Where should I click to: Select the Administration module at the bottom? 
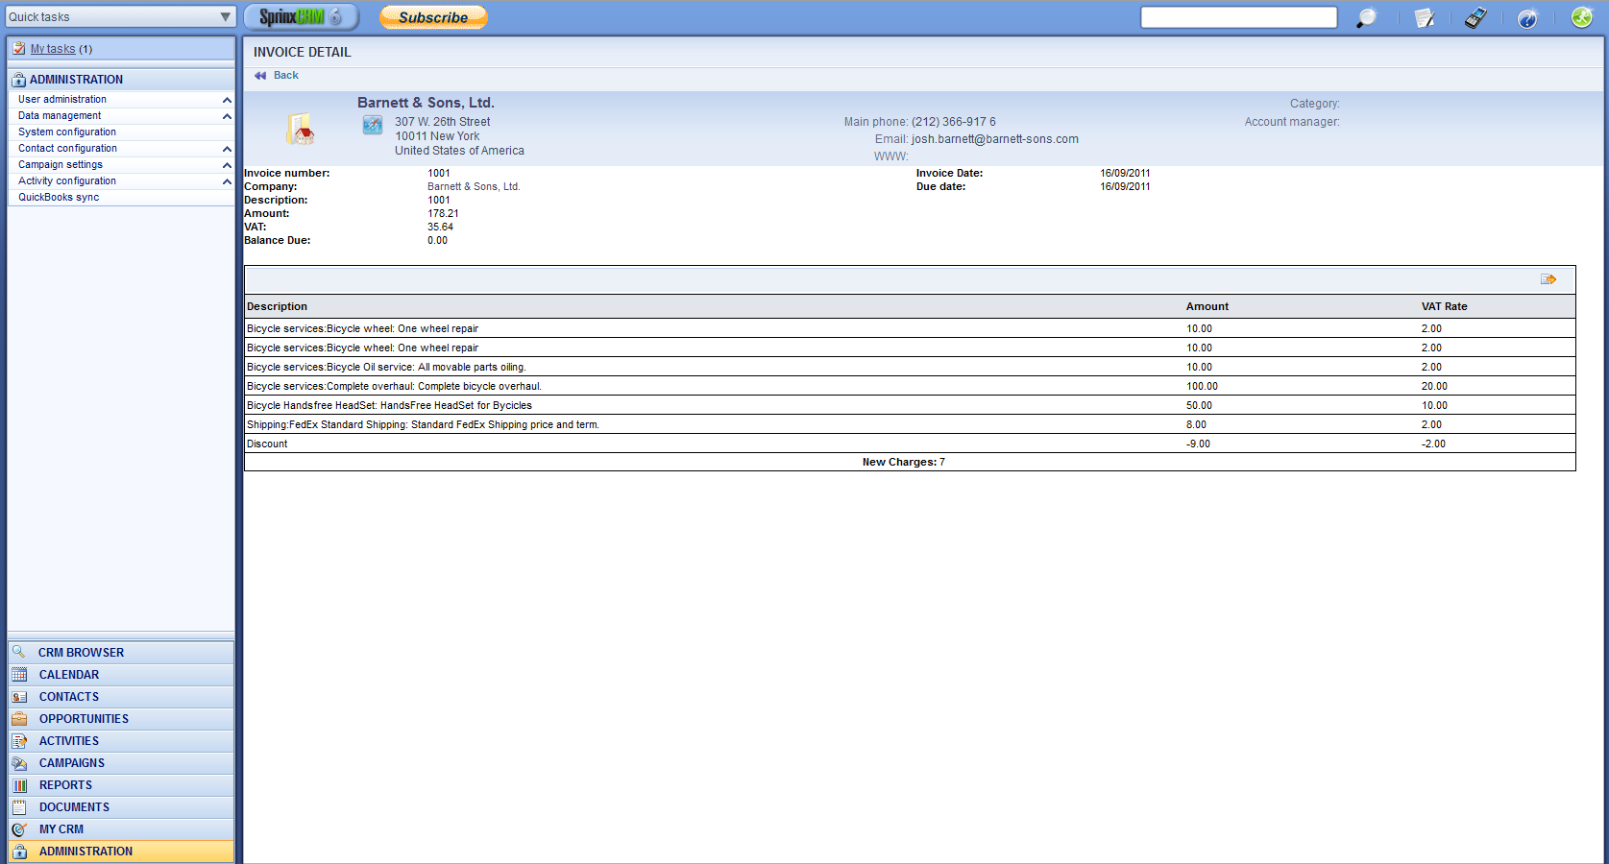click(121, 852)
